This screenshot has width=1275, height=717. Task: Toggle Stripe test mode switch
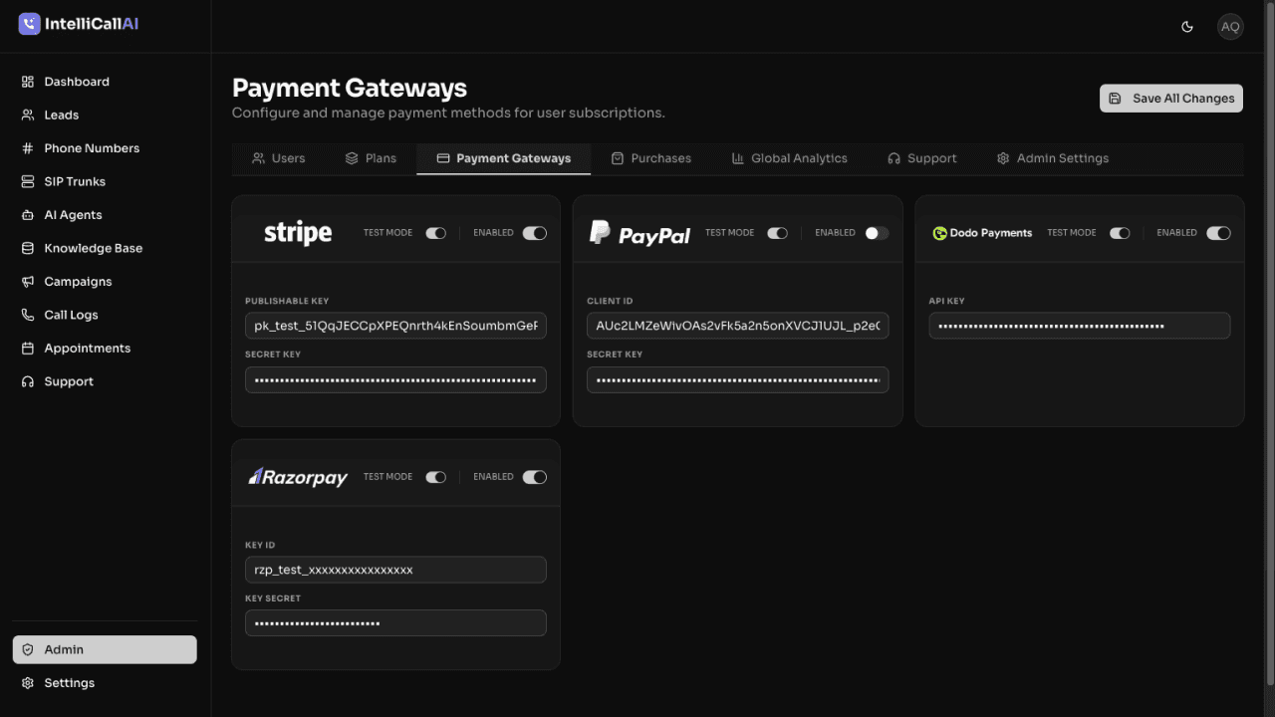(x=436, y=233)
